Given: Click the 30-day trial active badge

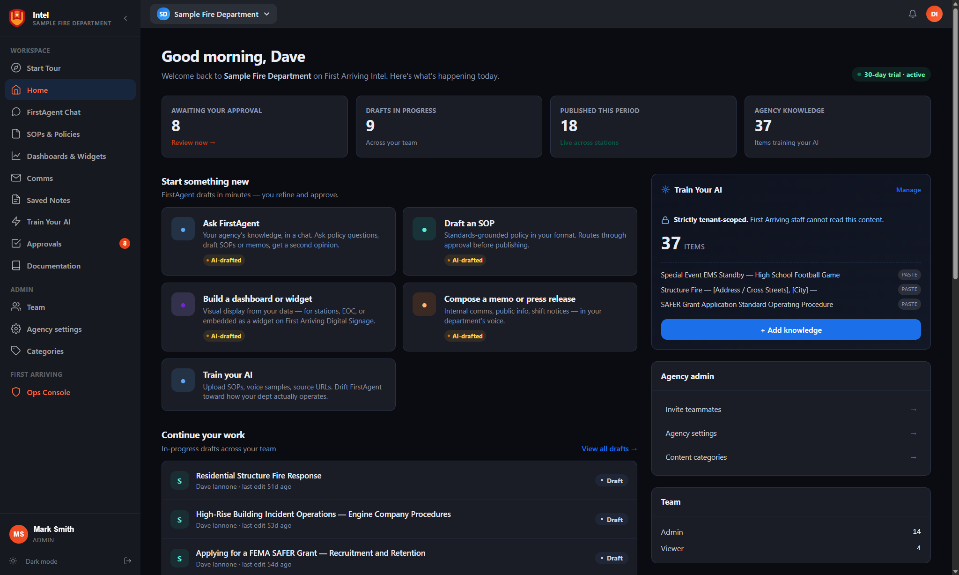Looking at the screenshot, I should (891, 75).
